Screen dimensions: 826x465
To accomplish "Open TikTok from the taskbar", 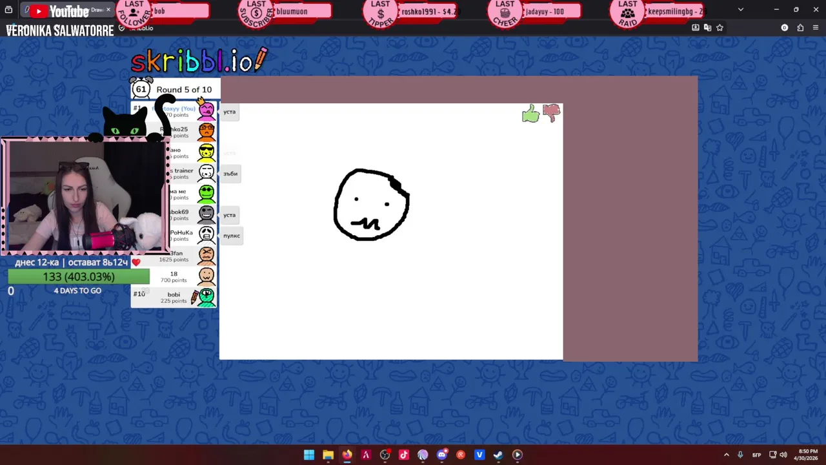I will [404, 455].
